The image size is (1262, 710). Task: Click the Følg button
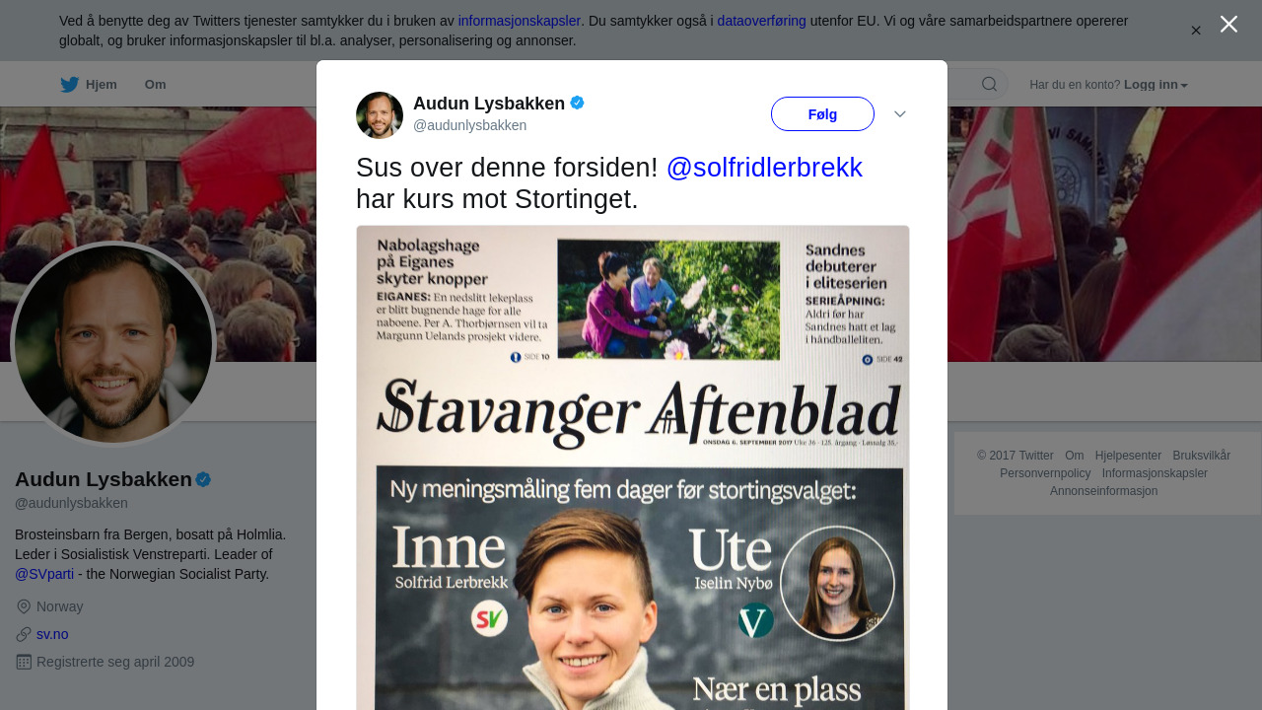822,114
